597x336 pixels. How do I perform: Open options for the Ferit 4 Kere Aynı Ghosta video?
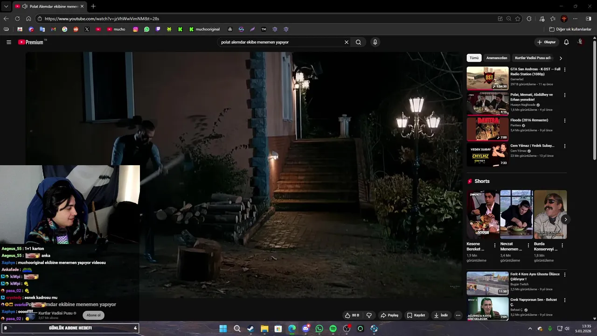coord(565,275)
